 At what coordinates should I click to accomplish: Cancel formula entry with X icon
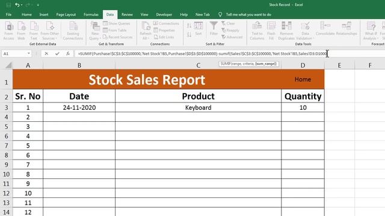[x=46, y=53]
